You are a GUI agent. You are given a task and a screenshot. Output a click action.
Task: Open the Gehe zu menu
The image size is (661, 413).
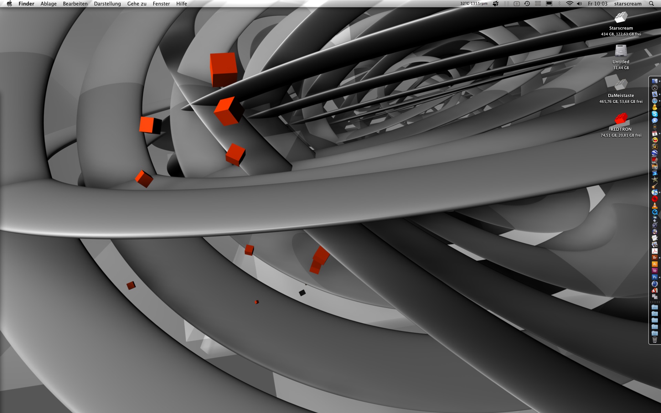pos(137,4)
